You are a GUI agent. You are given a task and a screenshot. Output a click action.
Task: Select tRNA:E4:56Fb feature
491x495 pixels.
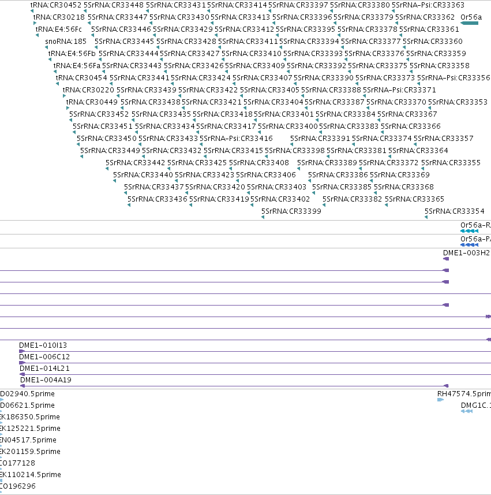(72, 54)
